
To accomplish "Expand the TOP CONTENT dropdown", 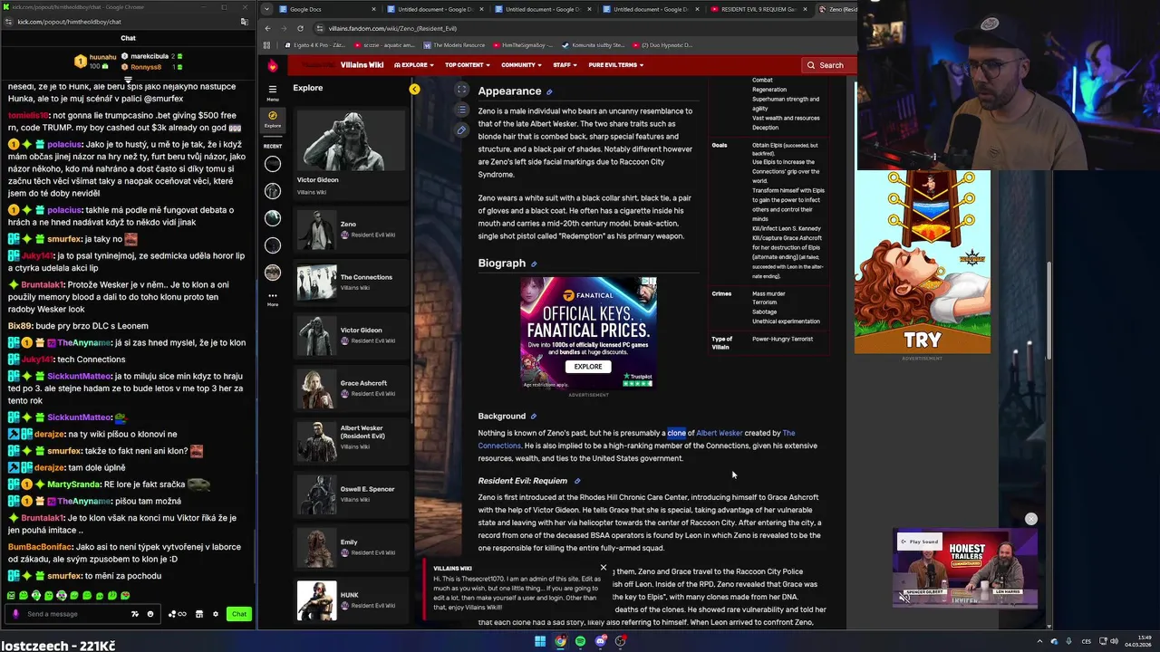I will 468,65.
